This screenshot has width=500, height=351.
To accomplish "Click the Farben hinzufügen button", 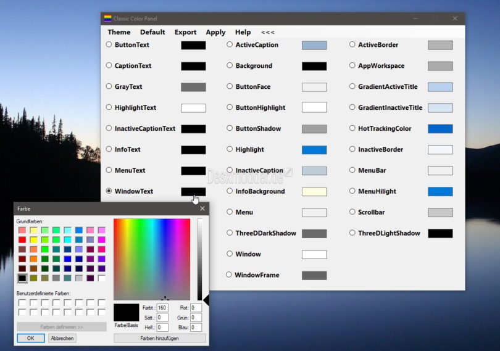I will click(159, 338).
